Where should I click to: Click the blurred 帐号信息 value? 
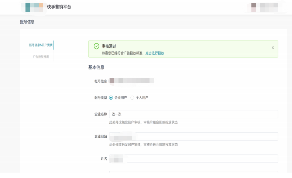(x=131, y=81)
